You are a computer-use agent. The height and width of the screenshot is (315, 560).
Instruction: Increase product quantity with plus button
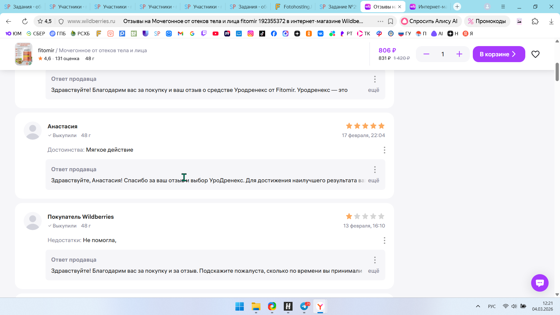click(459, 54)
